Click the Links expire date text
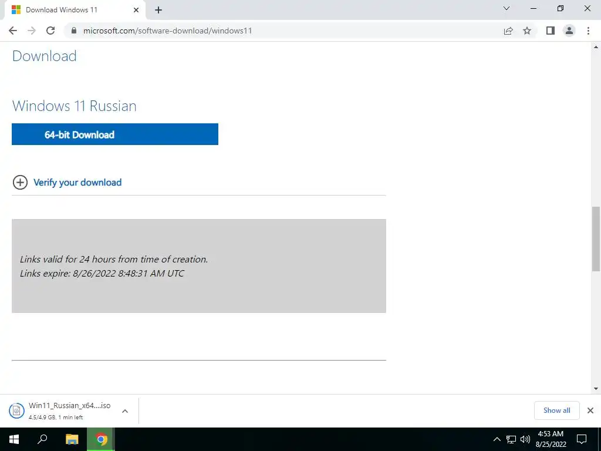Viewport: 601px width, 451px height. click(102, 274)
